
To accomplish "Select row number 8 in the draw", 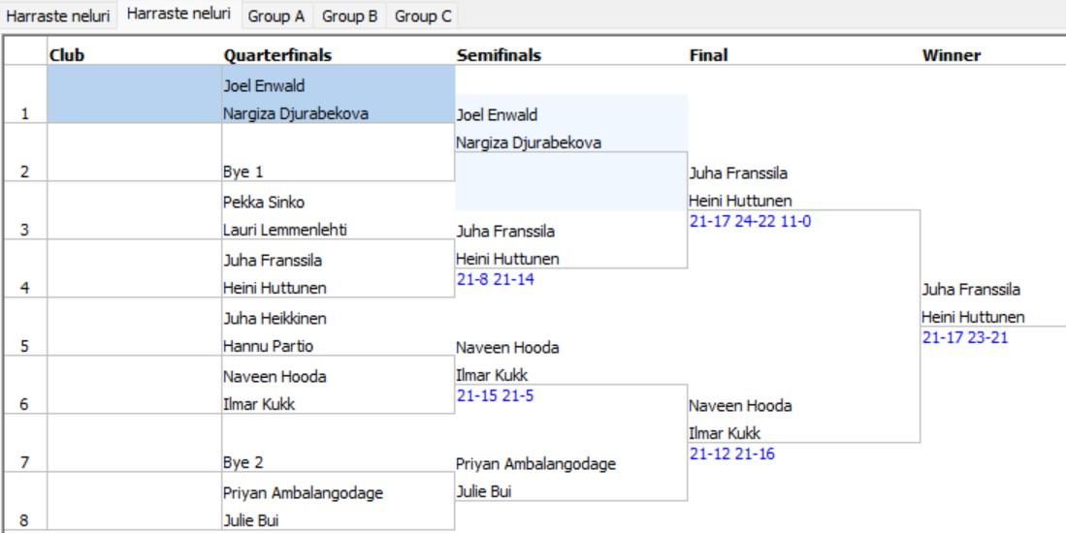I will pyautogui.click(x=23, y=519).
